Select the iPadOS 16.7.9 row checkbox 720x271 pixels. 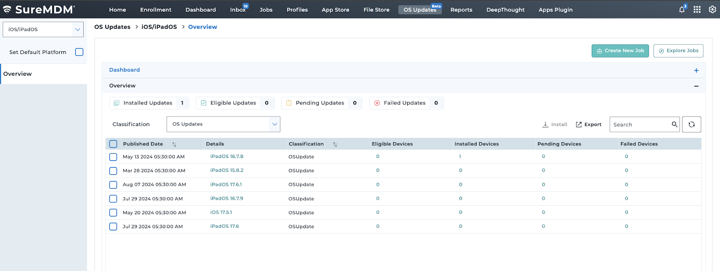point(113,199)
